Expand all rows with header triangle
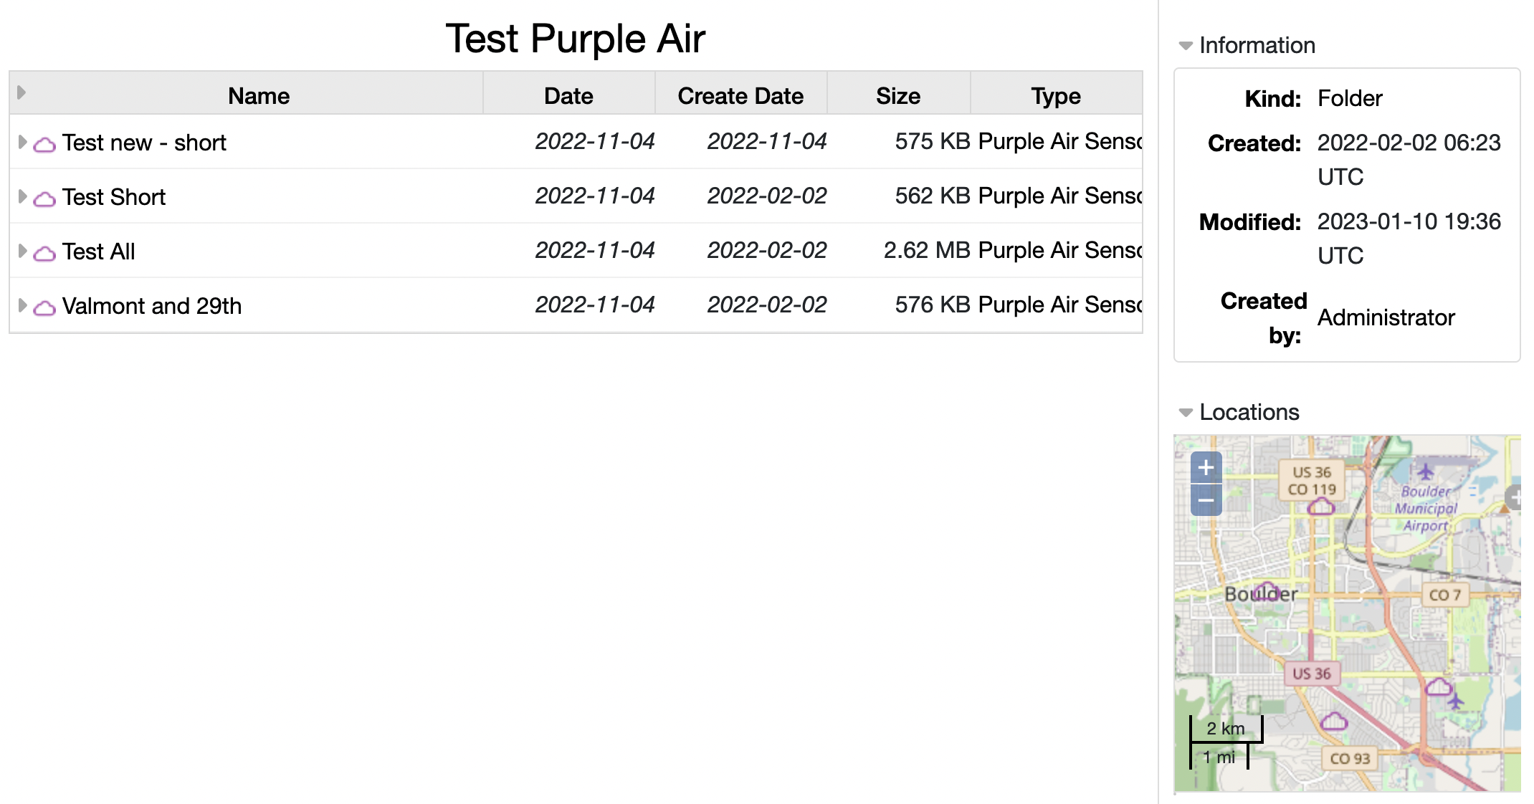 [22, 92]
